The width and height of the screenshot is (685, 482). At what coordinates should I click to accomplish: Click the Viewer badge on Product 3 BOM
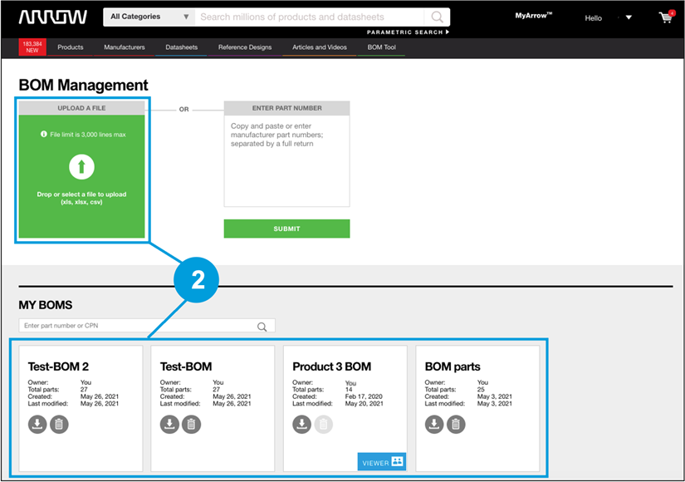[382, 461]
